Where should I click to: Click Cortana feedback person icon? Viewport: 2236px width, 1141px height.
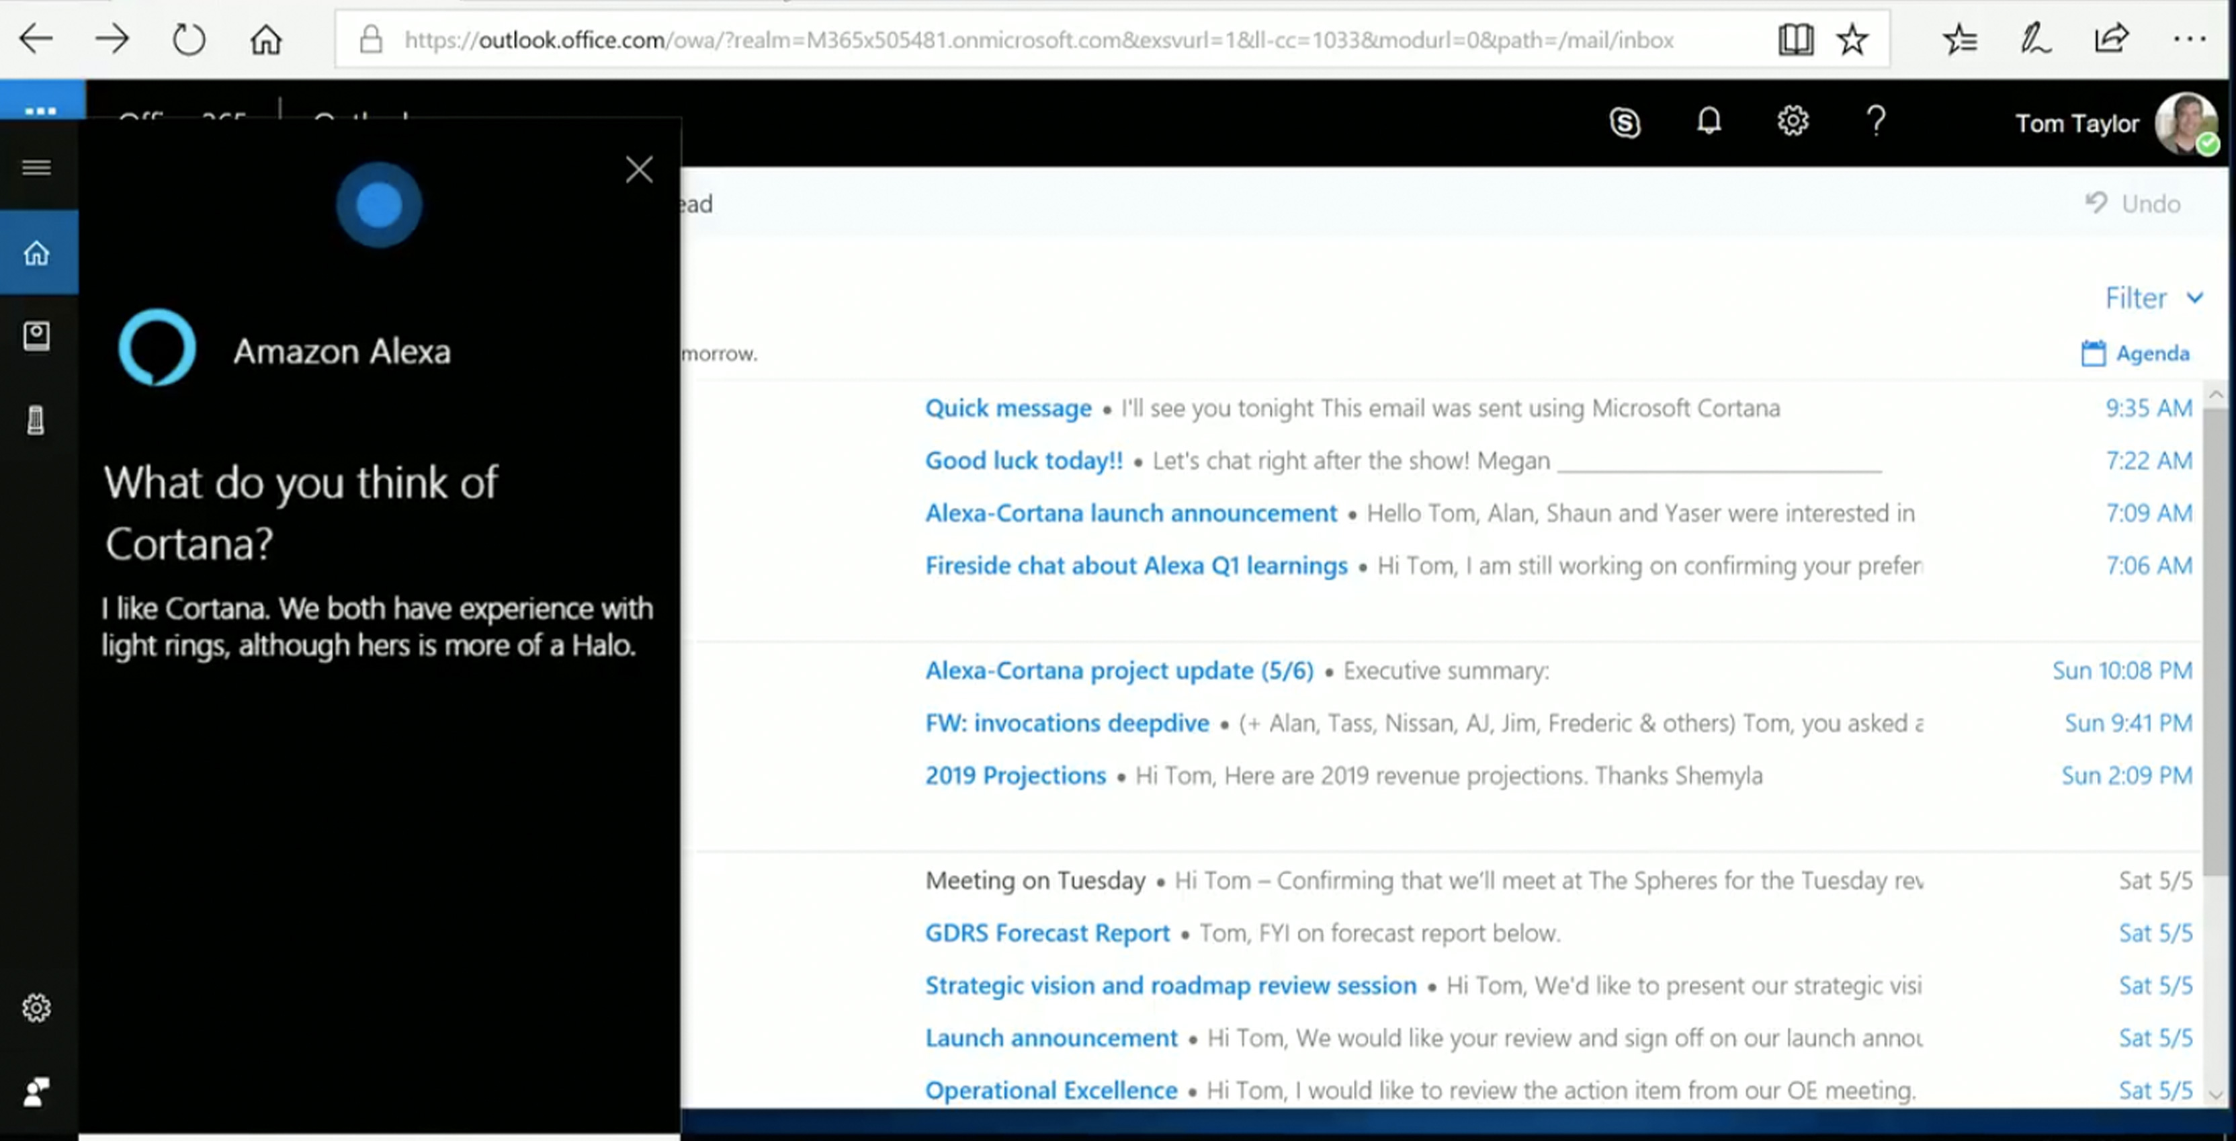tap(36, 1091)
